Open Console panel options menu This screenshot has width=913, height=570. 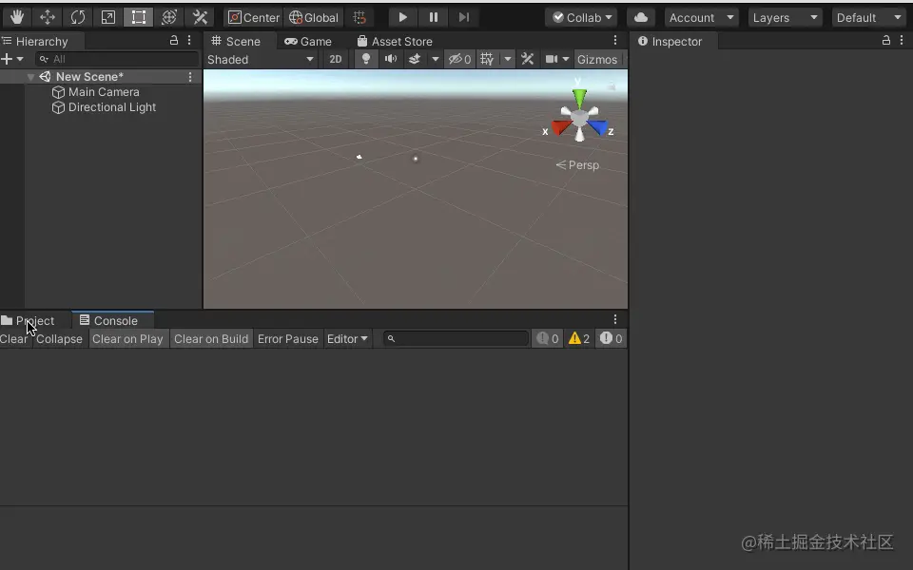click(x=615, y=319)
